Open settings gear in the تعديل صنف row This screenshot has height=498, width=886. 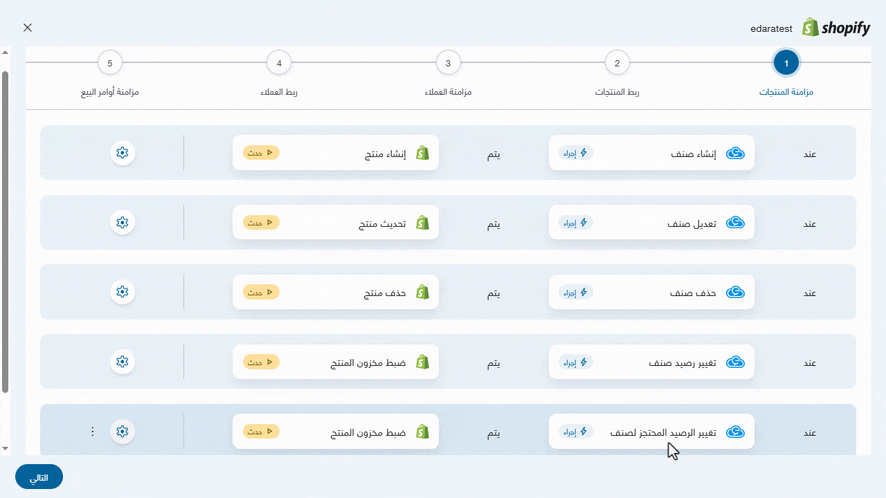pos(123,223)
